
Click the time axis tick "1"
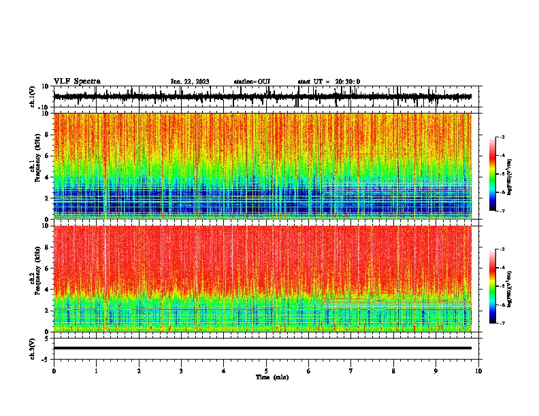click(96, 371)
